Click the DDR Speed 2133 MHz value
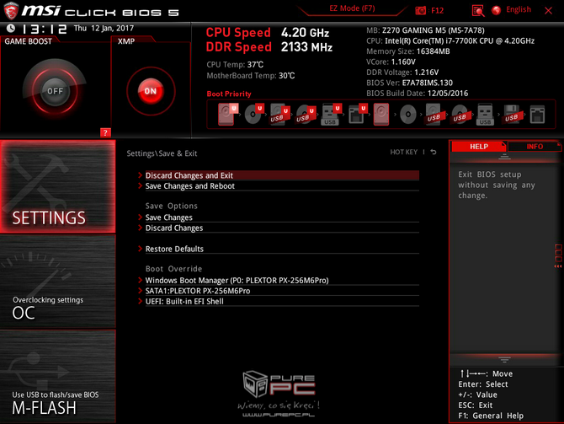564x424 pixels. point(306,47)
